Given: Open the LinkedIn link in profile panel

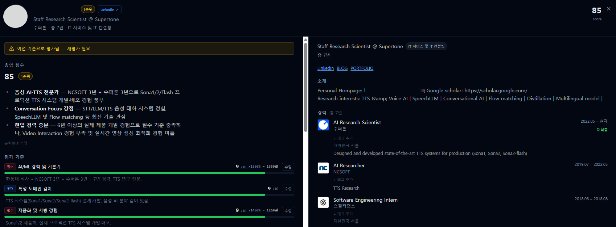Looking at the screenshot, I should coord(325,68).
